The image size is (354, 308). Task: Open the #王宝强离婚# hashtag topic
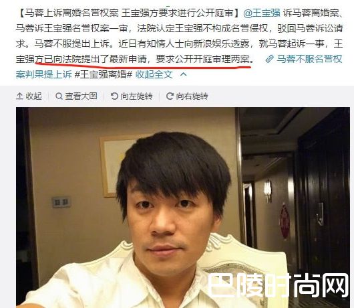click(x=103, y=74)
